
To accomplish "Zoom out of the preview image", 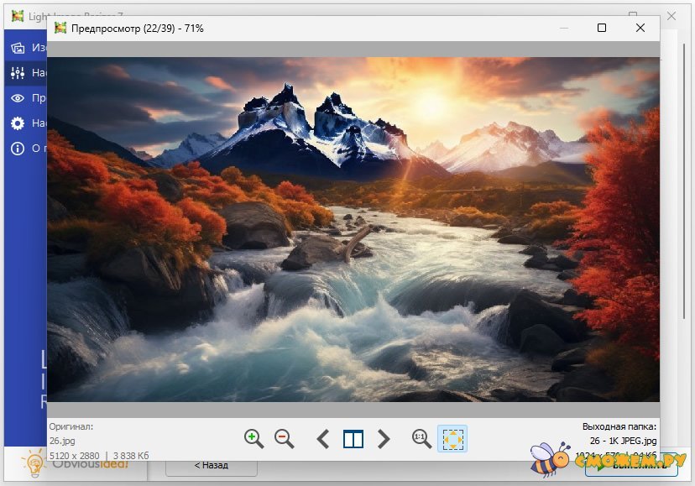I will click(x=285, y=438).
